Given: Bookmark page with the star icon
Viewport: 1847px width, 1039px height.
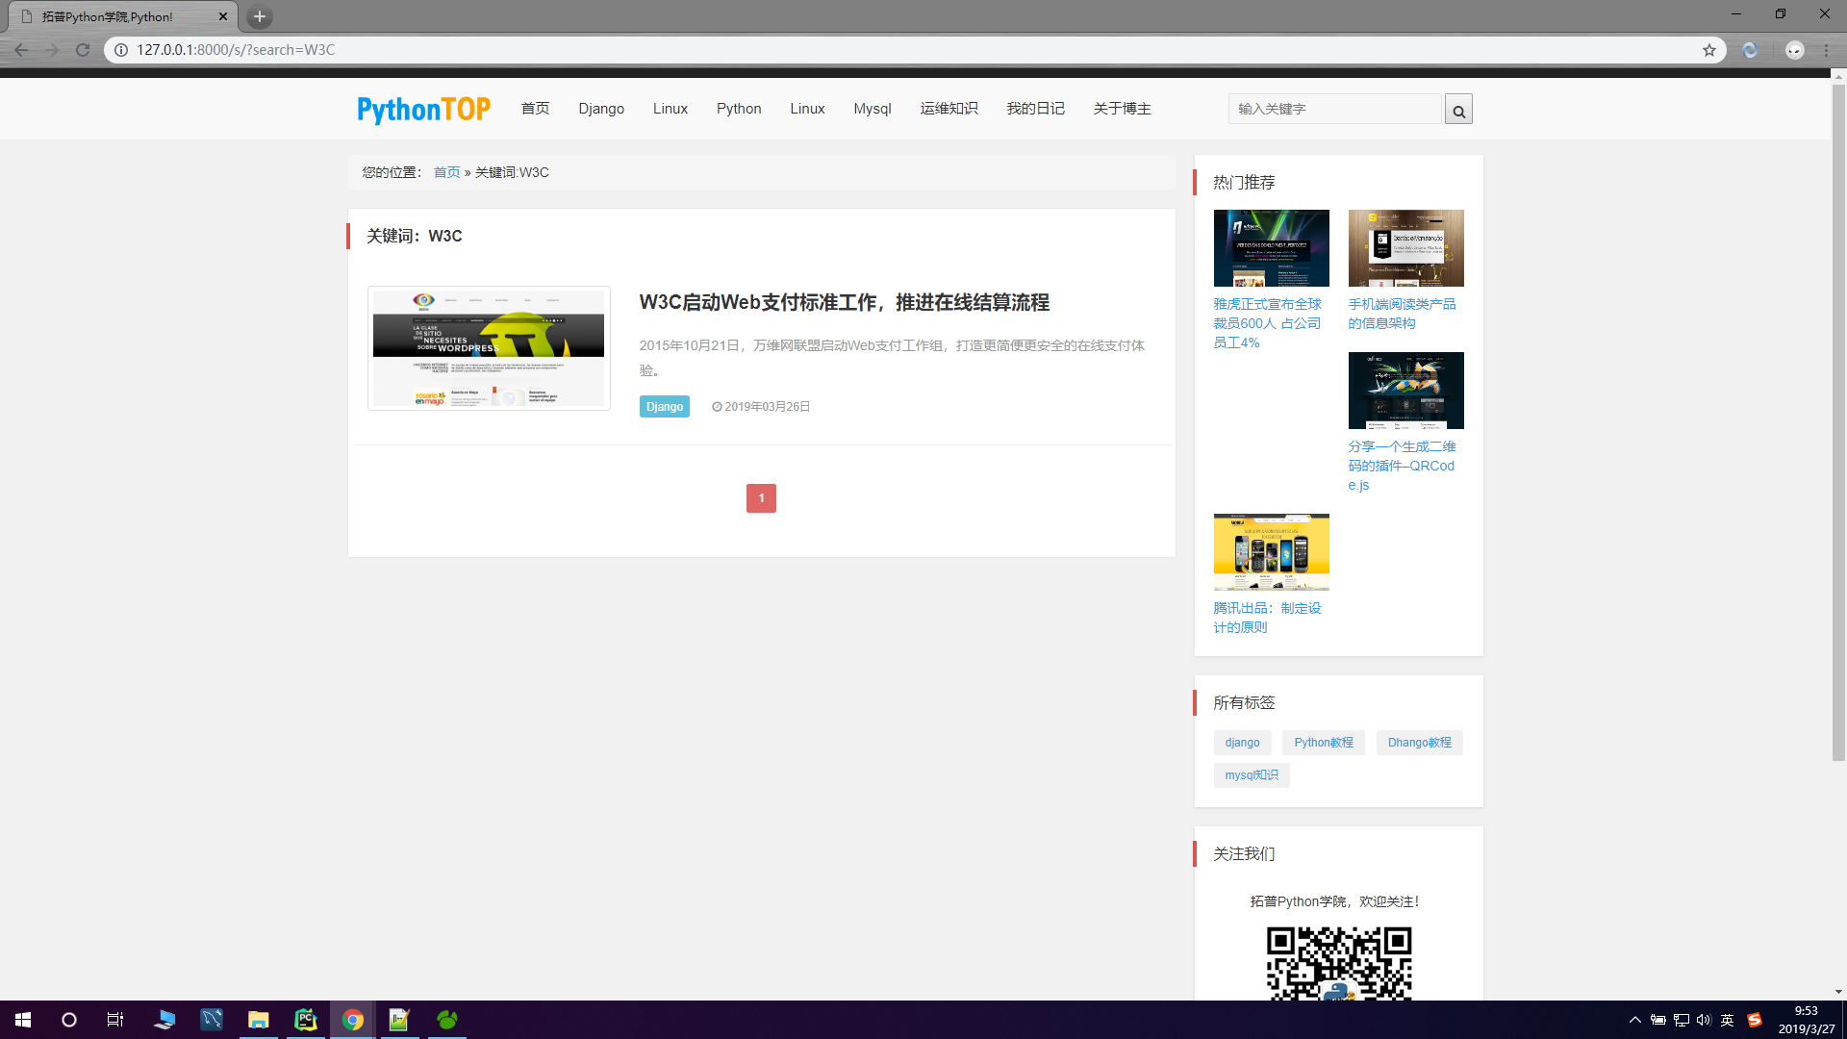Looking at the screenshot, I should coord(1709,50).
